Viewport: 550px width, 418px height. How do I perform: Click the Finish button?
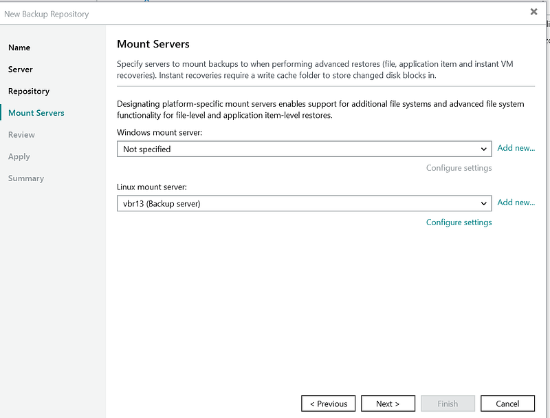pyautogui.click(x=448, y=404)
